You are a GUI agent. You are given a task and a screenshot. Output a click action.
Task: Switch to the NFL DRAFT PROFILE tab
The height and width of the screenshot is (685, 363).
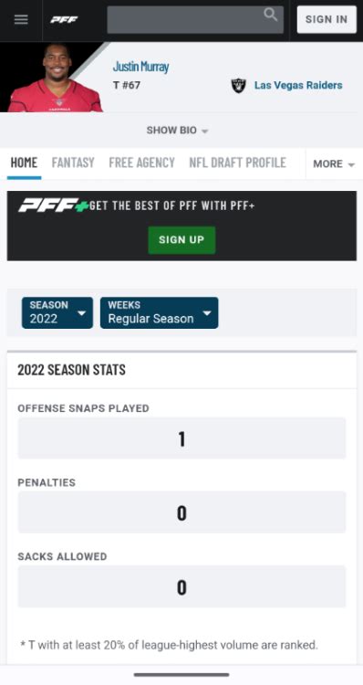[x=238, y=163]
